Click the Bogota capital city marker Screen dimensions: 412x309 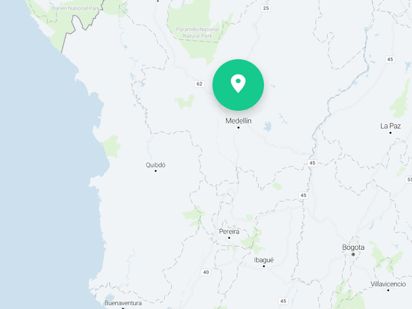tap(353, 254)
